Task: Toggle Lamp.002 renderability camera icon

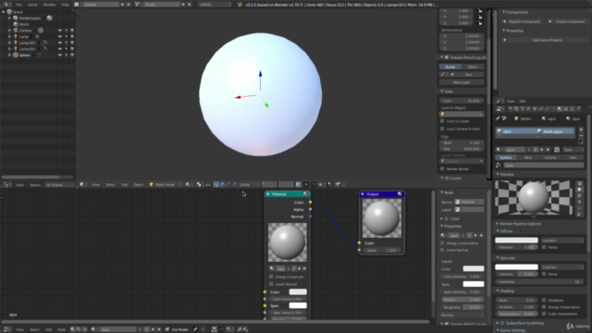Action: (x=72, y=49)
